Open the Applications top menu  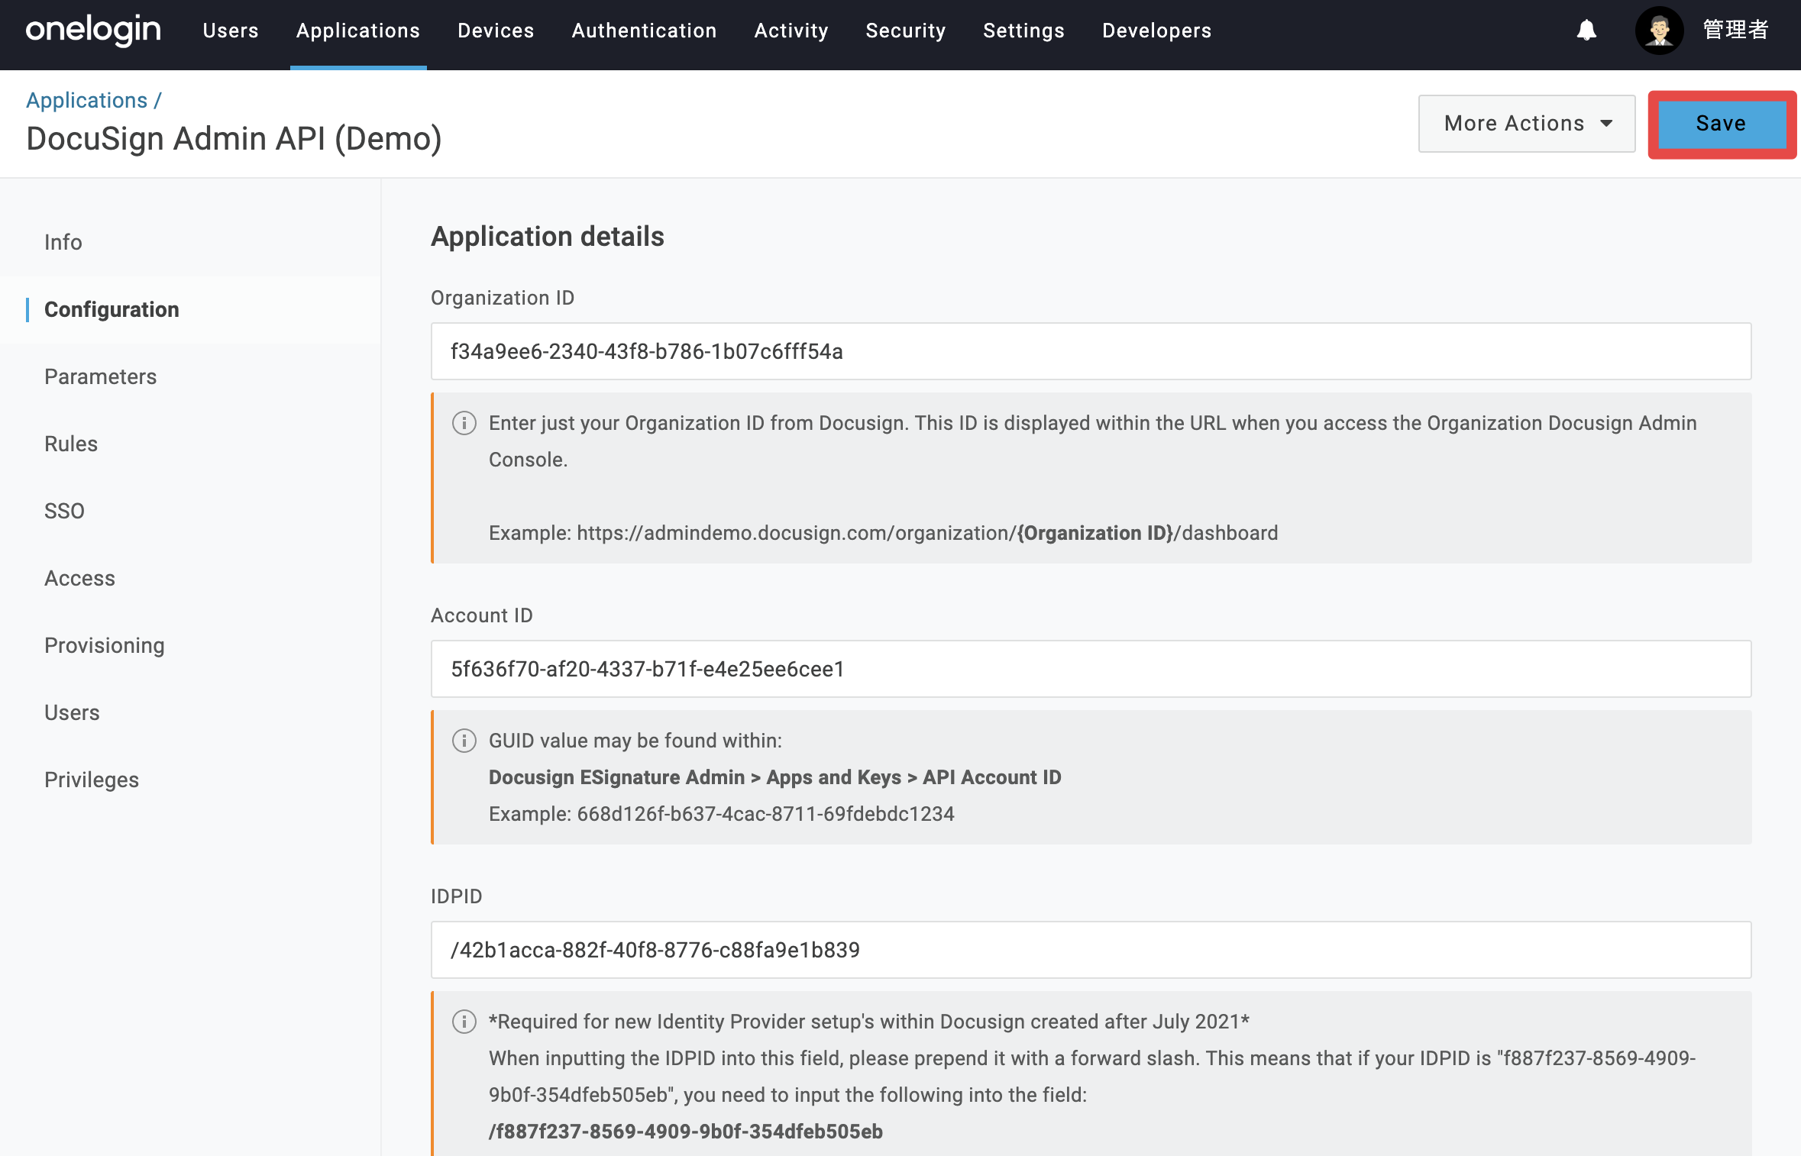point(358,31)
